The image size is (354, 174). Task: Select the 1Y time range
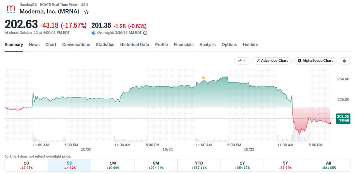[242, 165]
